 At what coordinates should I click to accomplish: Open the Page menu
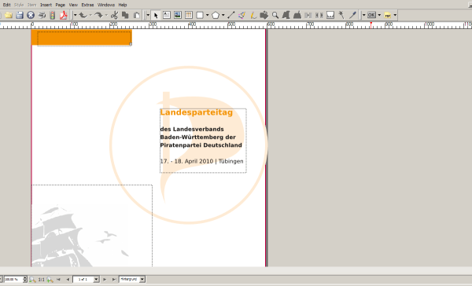click(61, 5)
